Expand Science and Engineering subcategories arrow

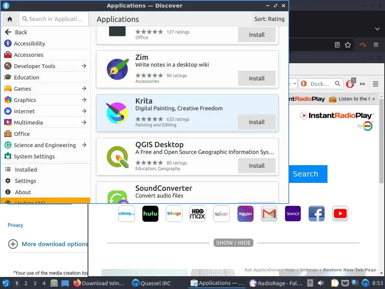click(84, 145)
